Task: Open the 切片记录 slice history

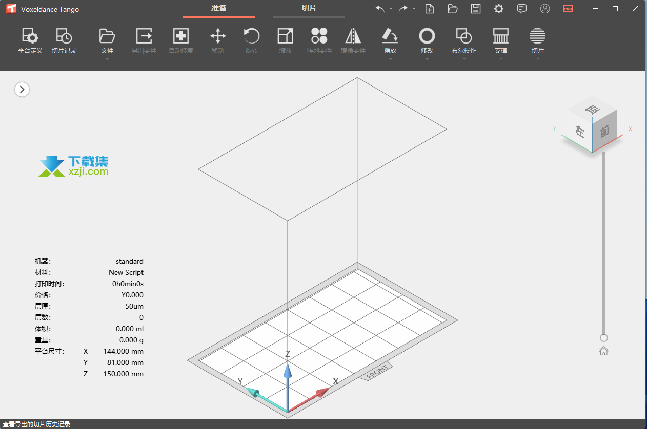Action: (x=64, y=41)
